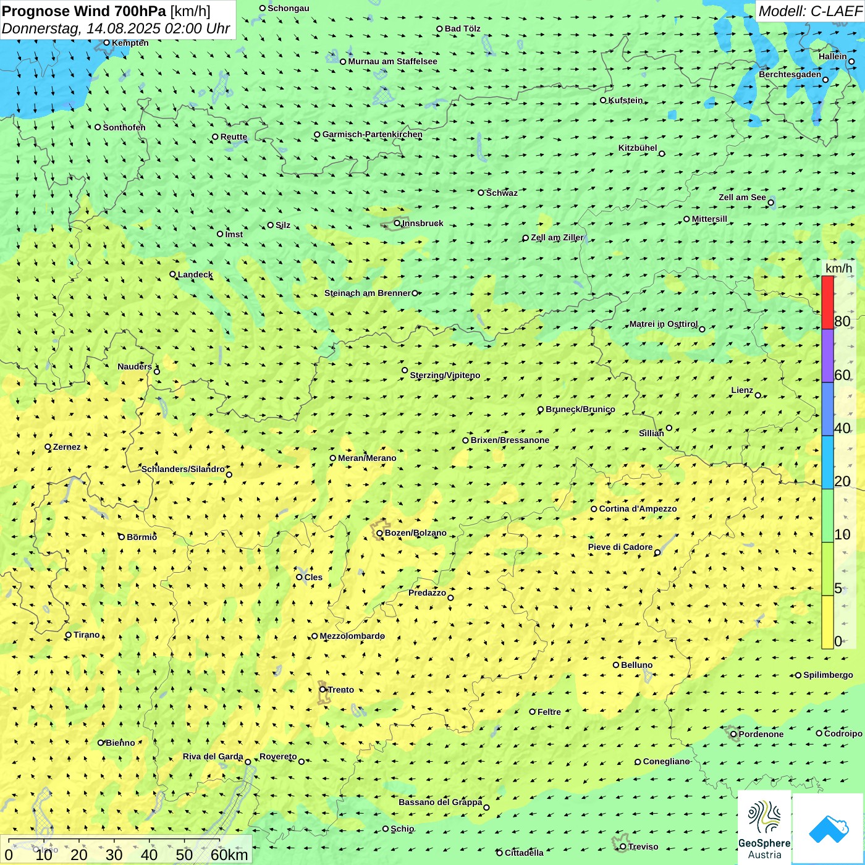865x865 pixels.
Task: Click the Cles label
Action: point(313,577)
